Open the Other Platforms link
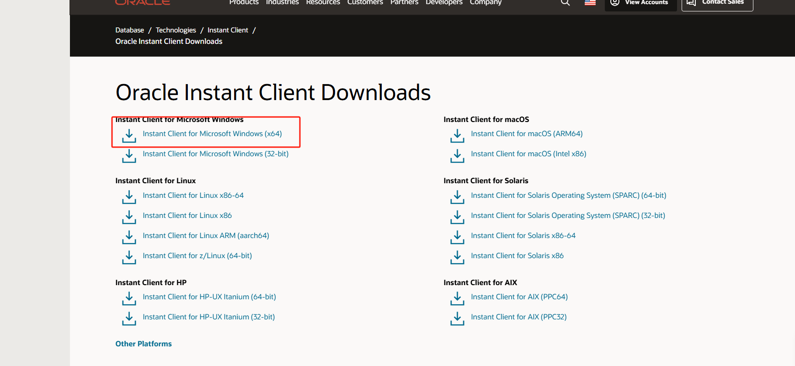795x366 pixels. [x=144, y=344]
